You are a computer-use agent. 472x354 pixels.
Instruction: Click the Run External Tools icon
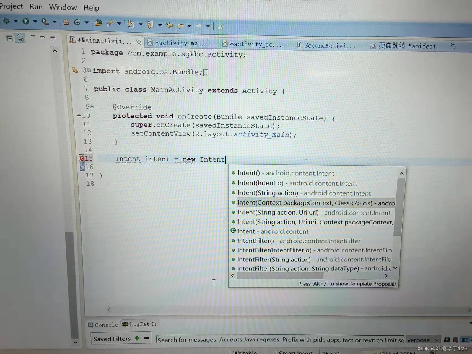[45, 22]
